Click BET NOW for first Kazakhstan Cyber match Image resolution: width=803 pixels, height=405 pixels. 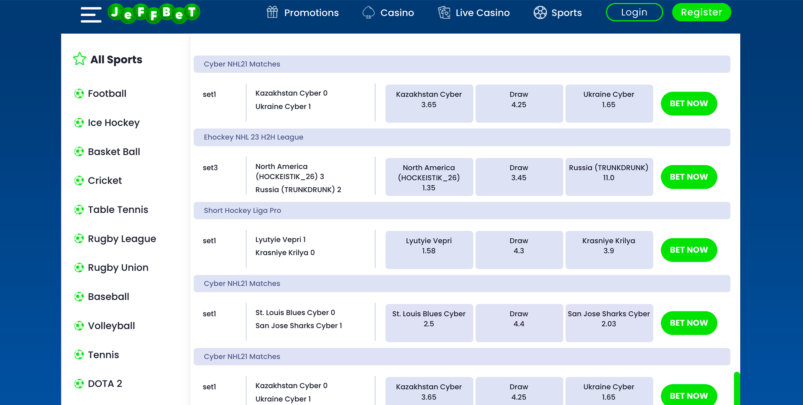pos(689,104)
